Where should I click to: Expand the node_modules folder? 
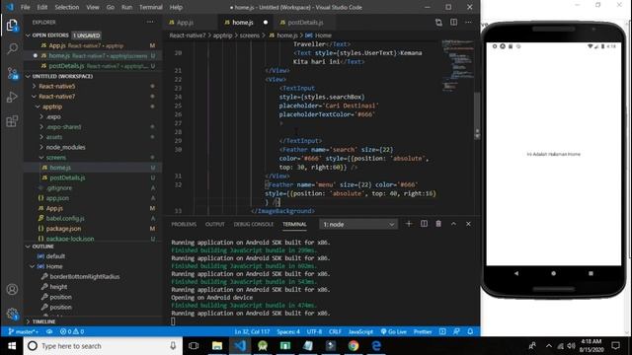65,147
